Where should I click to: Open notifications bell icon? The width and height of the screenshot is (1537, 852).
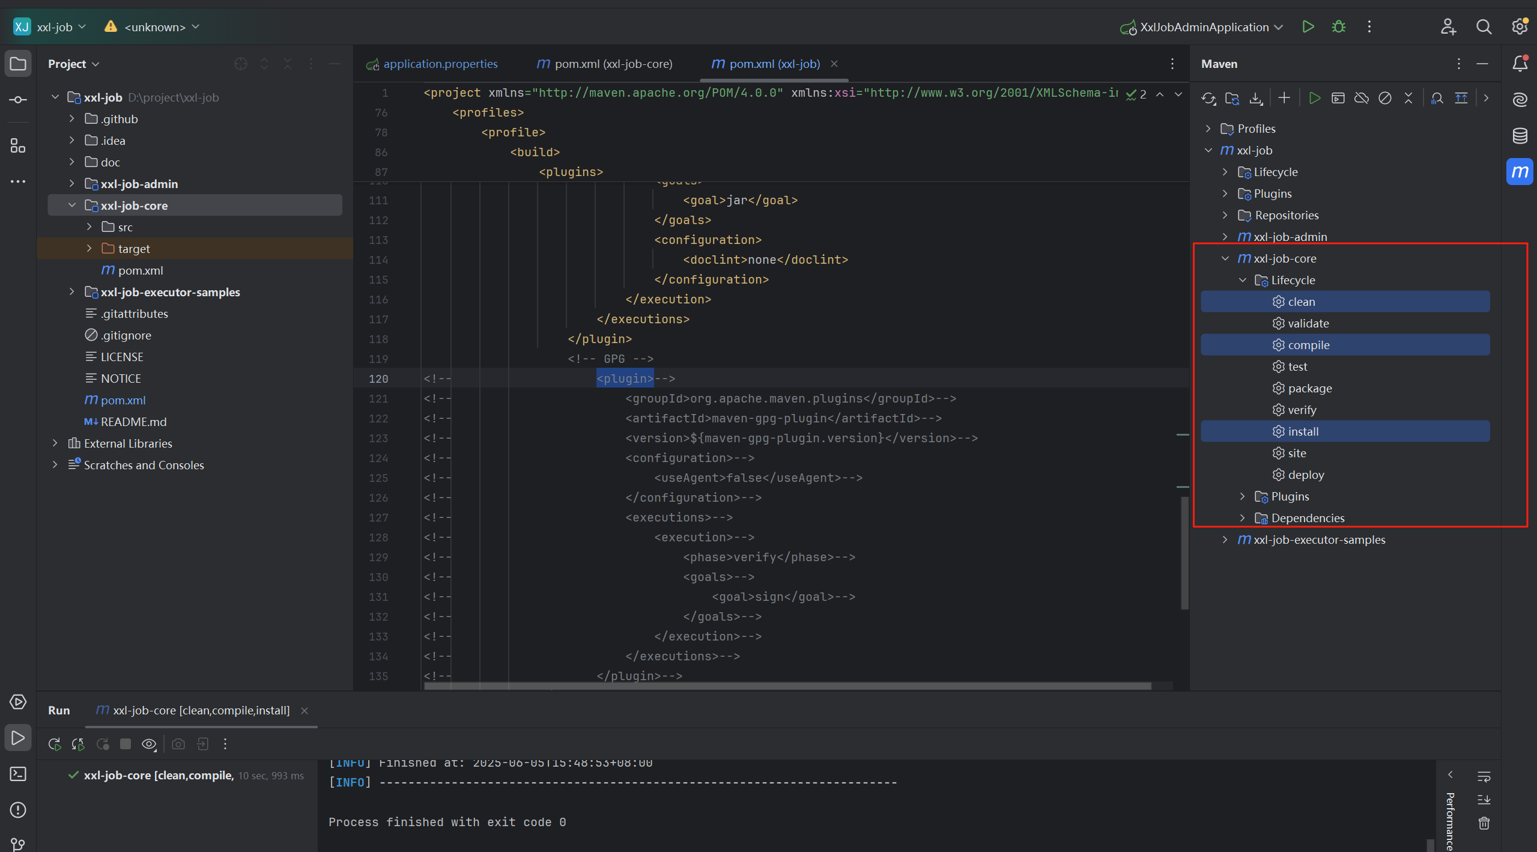(1520, 64)
